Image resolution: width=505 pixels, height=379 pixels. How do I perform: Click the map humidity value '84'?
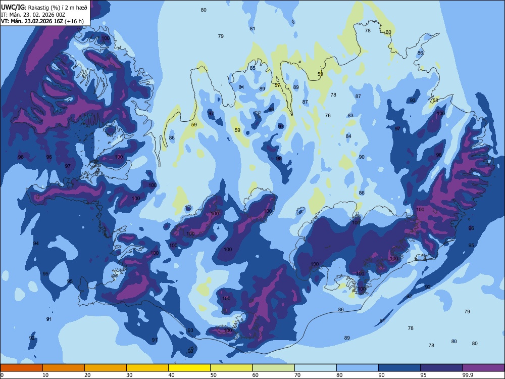[348, 136]
